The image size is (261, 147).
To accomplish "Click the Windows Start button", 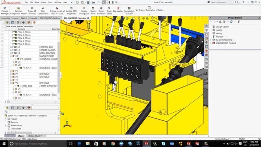I will [4, 143].
